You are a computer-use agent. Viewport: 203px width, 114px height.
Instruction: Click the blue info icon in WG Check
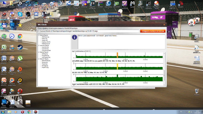click(74, 37)
